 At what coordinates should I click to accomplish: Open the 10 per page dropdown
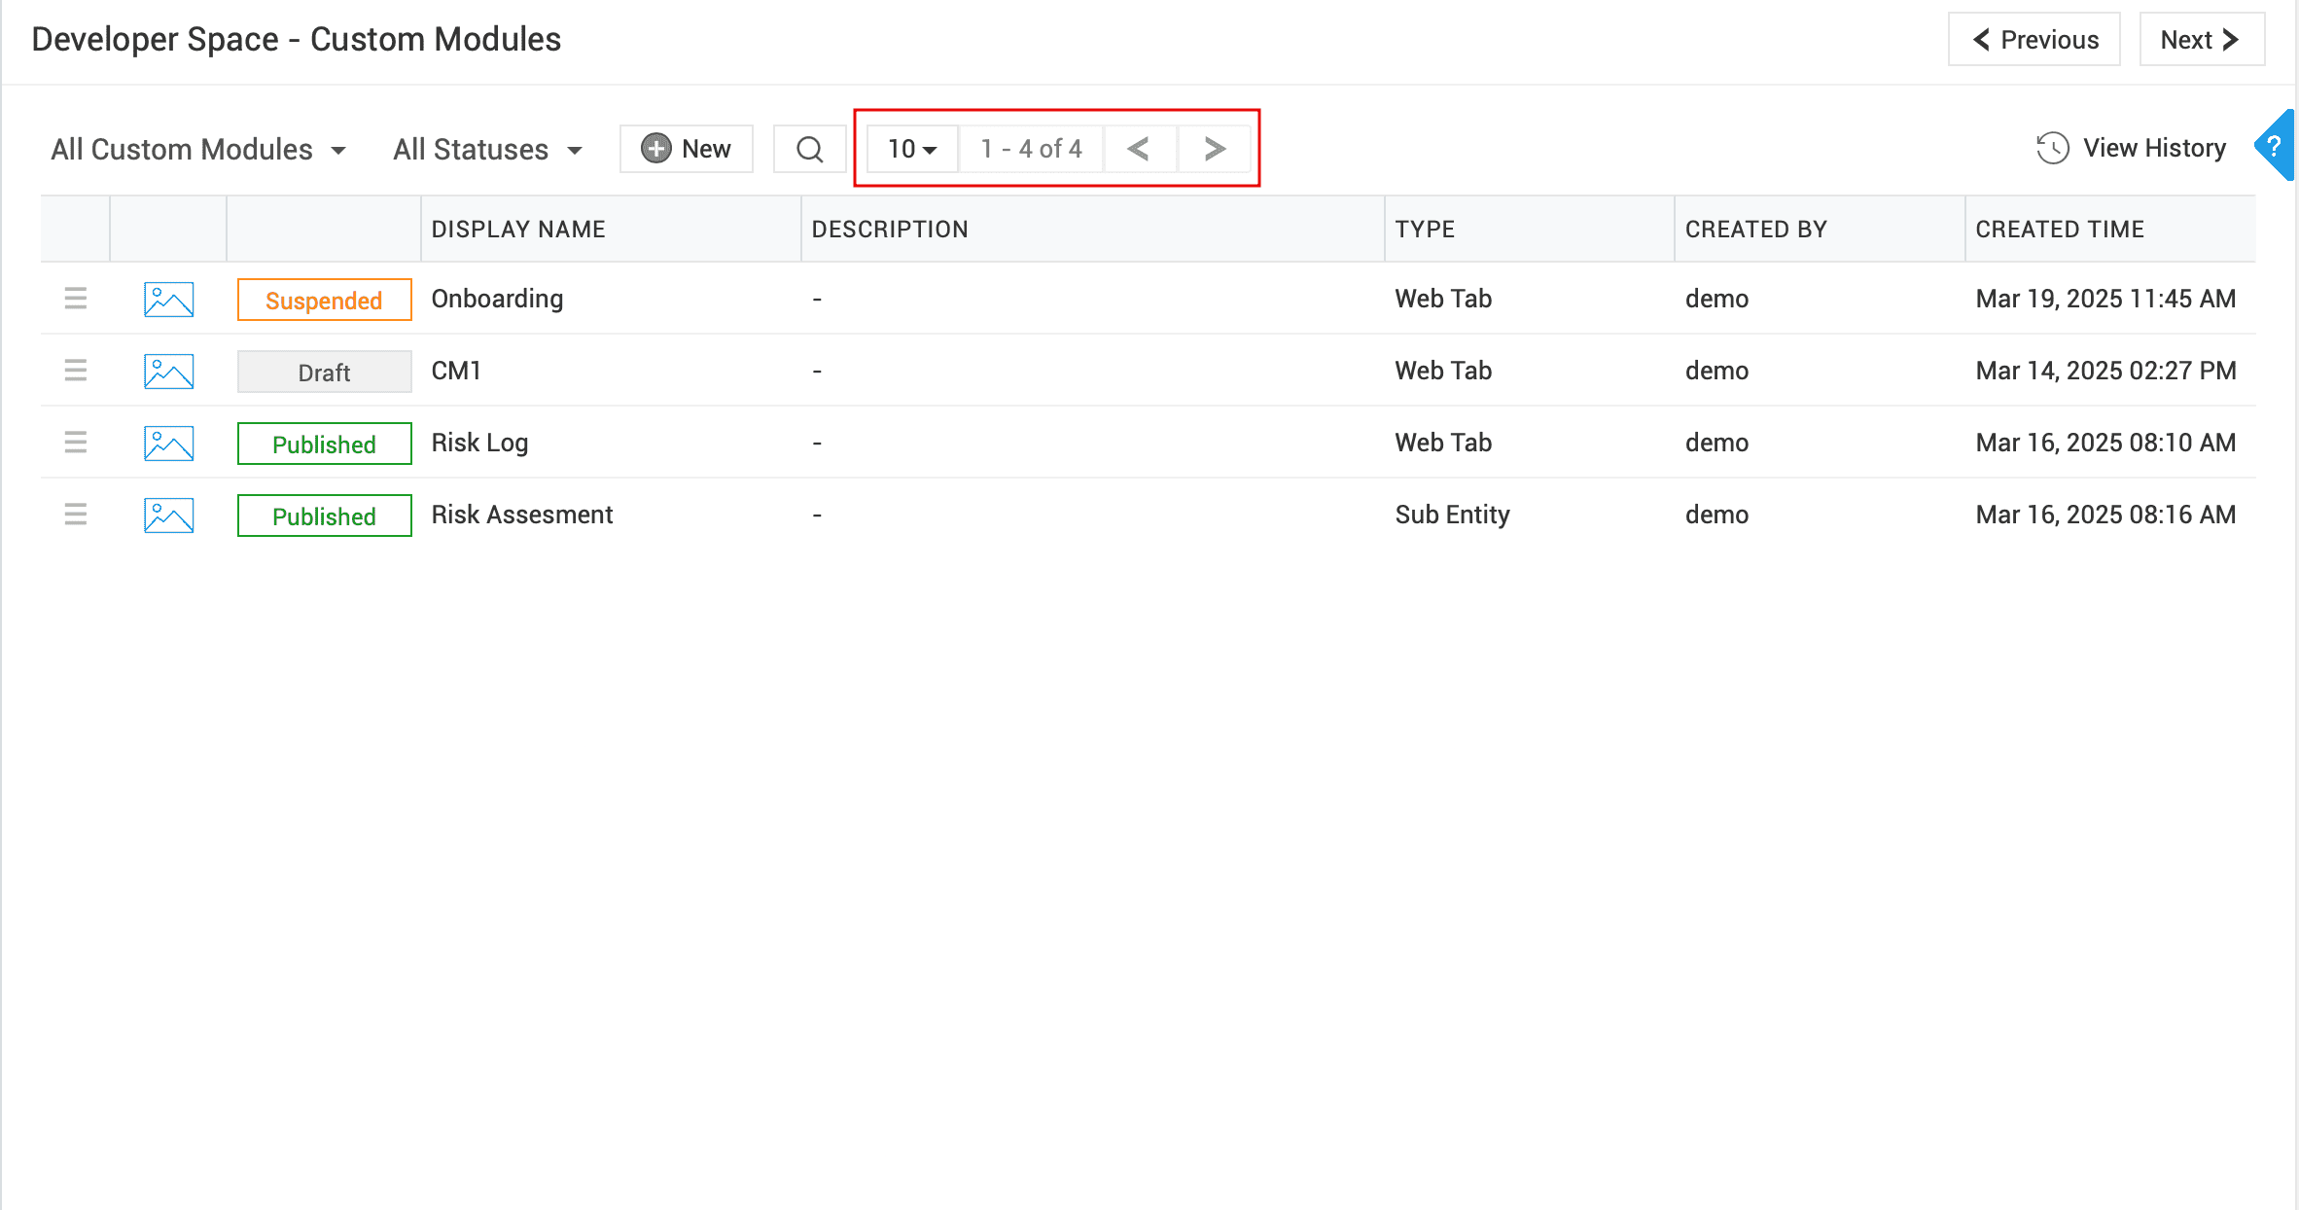coord(911,149)
